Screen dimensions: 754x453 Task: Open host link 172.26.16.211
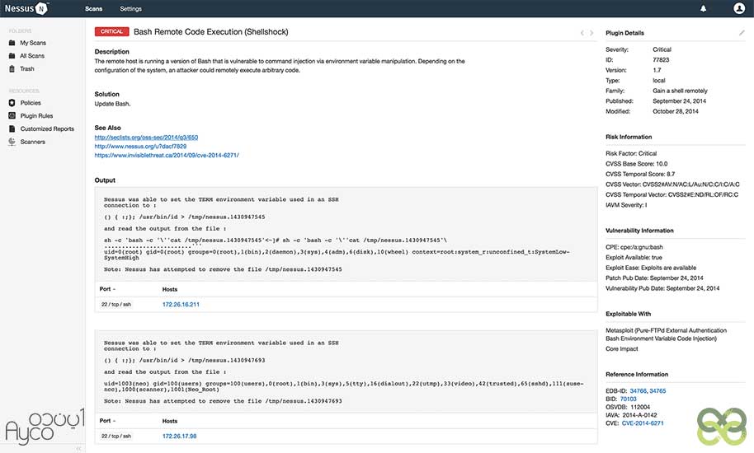click(x=181, y=304)
